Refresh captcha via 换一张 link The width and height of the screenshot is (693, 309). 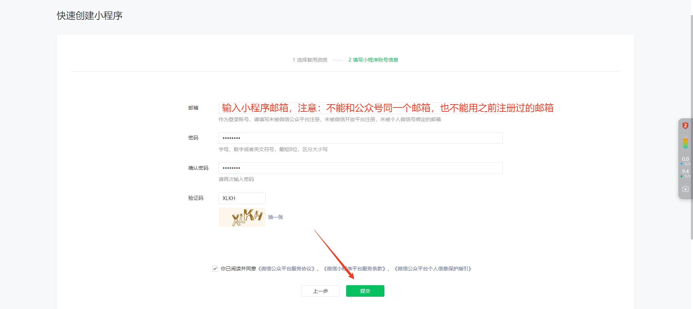(x=276, y=217)
